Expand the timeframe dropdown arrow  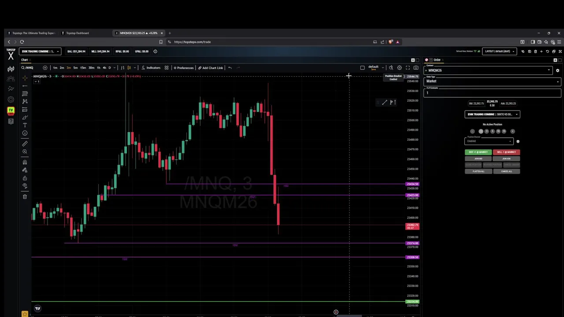(115, 68)
